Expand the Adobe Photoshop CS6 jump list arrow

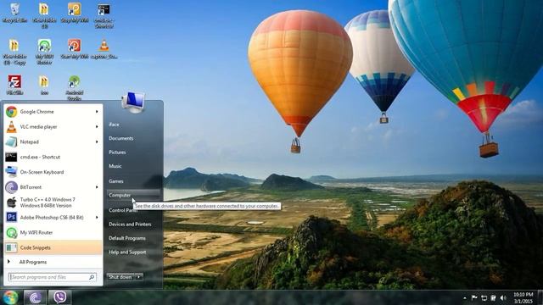pyautogui.click(x=97, y=217)
